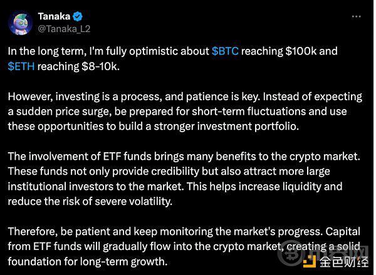This screenshot has width=376, height=275.
Task: Click the words 'patience is key'
Action: (222, 96)
